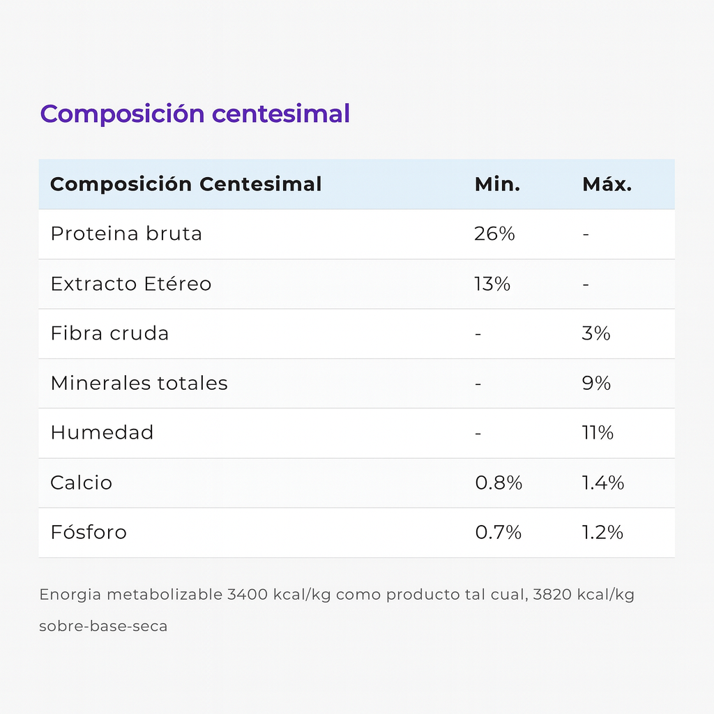Viewport: 714px width, 714px height.
Task: Click the 1.4% Calcio maximum value
Action: 603,483
